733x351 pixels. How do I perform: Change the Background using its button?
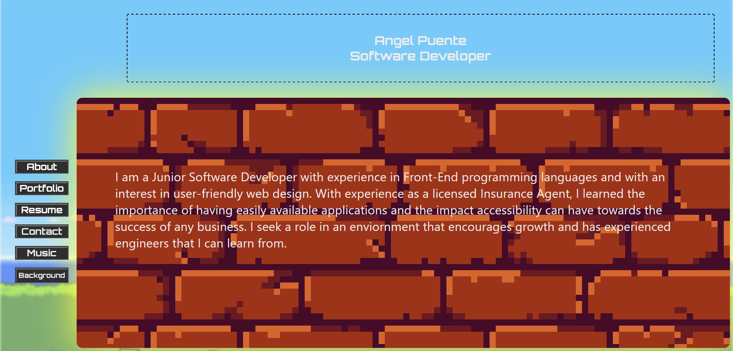click(42, 275)
